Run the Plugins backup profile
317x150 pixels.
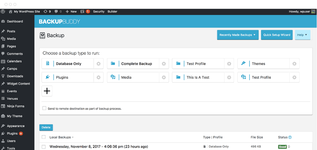click(68, 77)
